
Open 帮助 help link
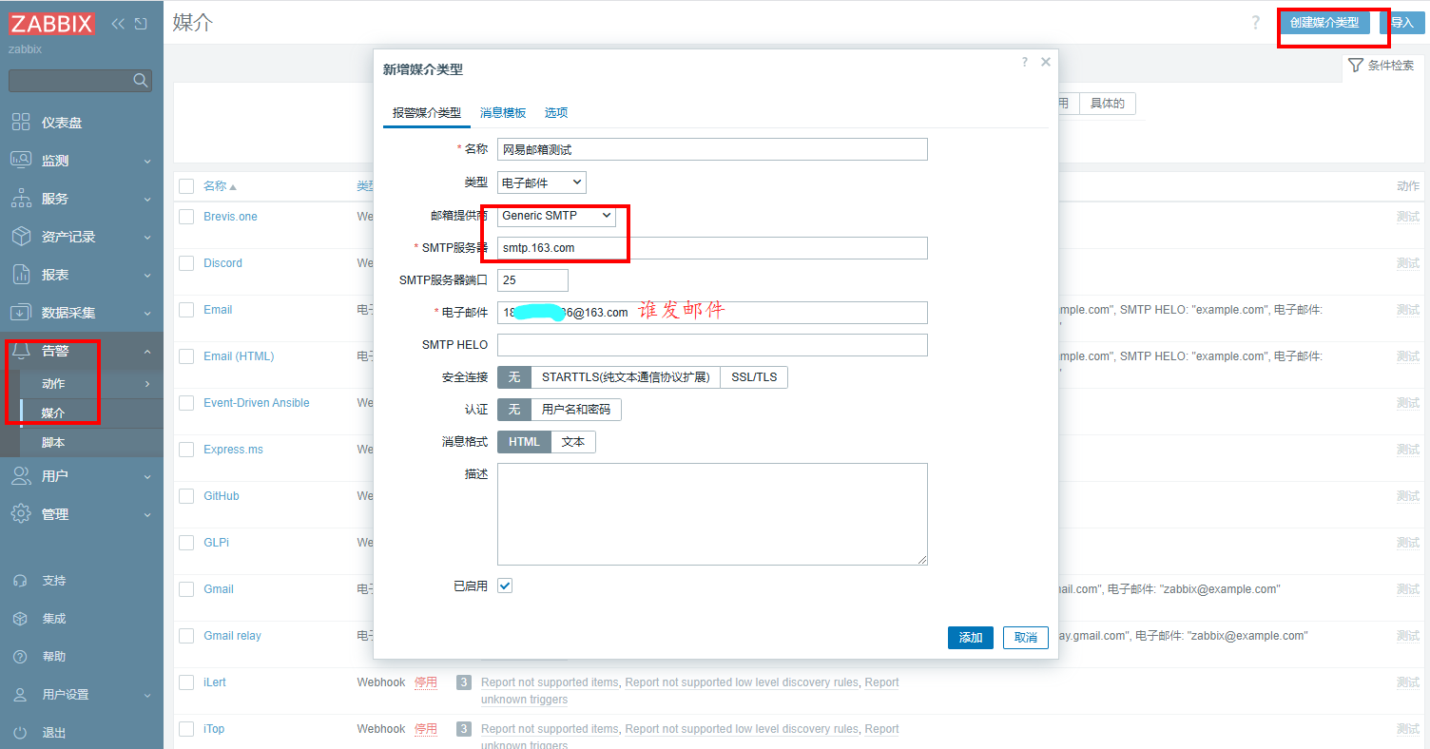pos(81,657)
